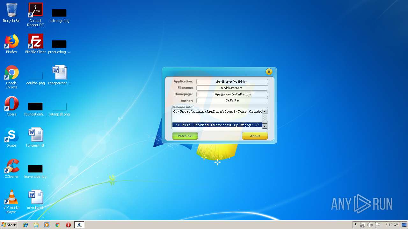The image size is (408, 229).
Task: Launch Skype from the desktop
Action: [11, 137]
